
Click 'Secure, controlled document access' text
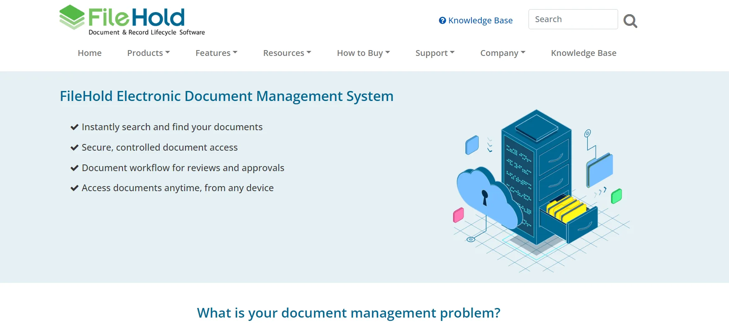tap(160, 147)
